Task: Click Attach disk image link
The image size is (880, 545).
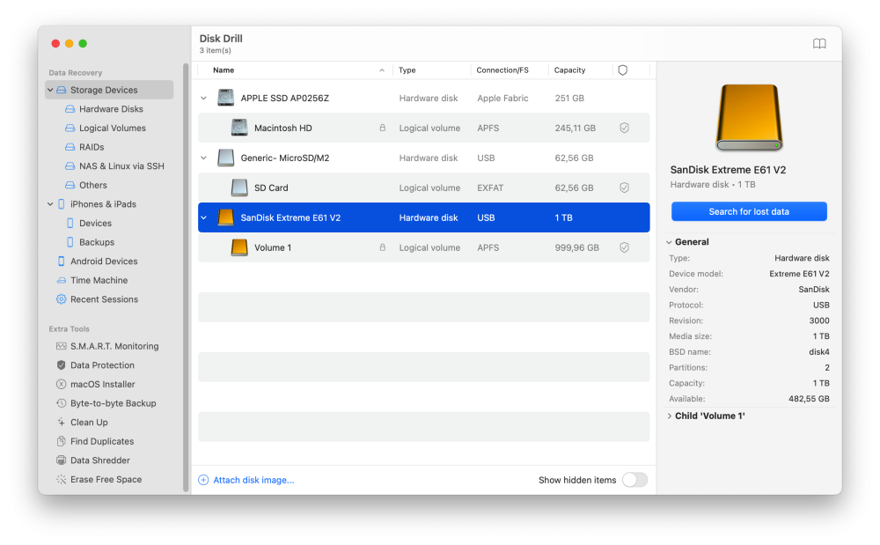Action: pyautogui.click(x=253, y=480)
